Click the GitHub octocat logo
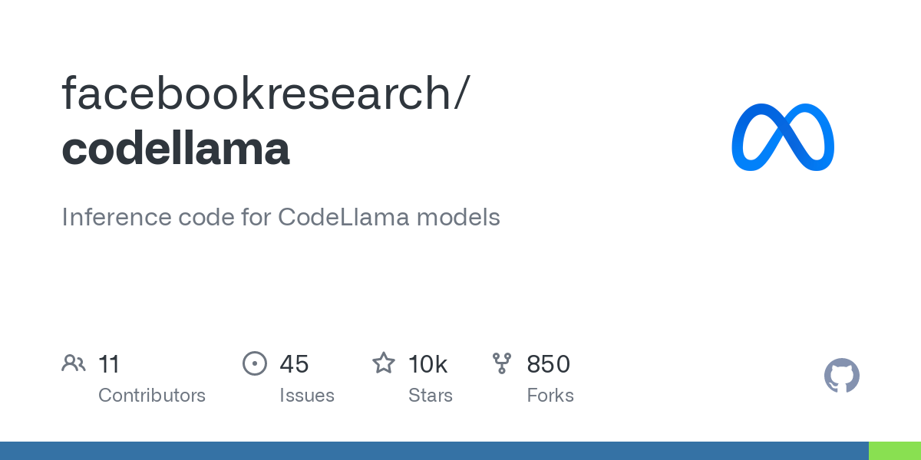Image resolution: width=921 pixels, height=460 pixels. point(841,376)
